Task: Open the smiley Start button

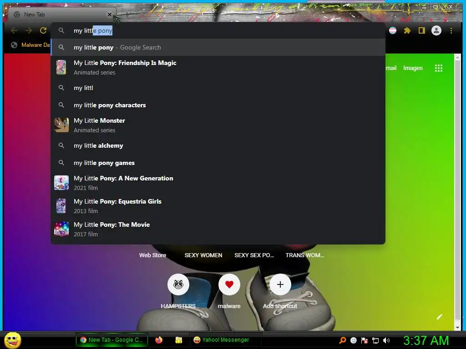Action: point(12,340)
